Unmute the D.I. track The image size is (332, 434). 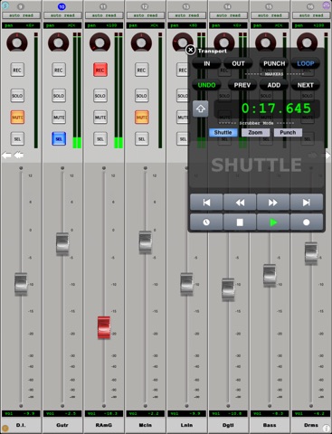(x=17, y=118)
